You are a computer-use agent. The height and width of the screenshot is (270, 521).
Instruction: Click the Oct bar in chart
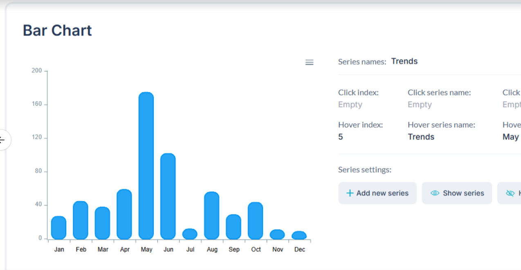[x=256, y=221]
